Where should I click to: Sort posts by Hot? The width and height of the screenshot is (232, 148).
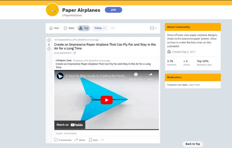[x=54, y=28]
